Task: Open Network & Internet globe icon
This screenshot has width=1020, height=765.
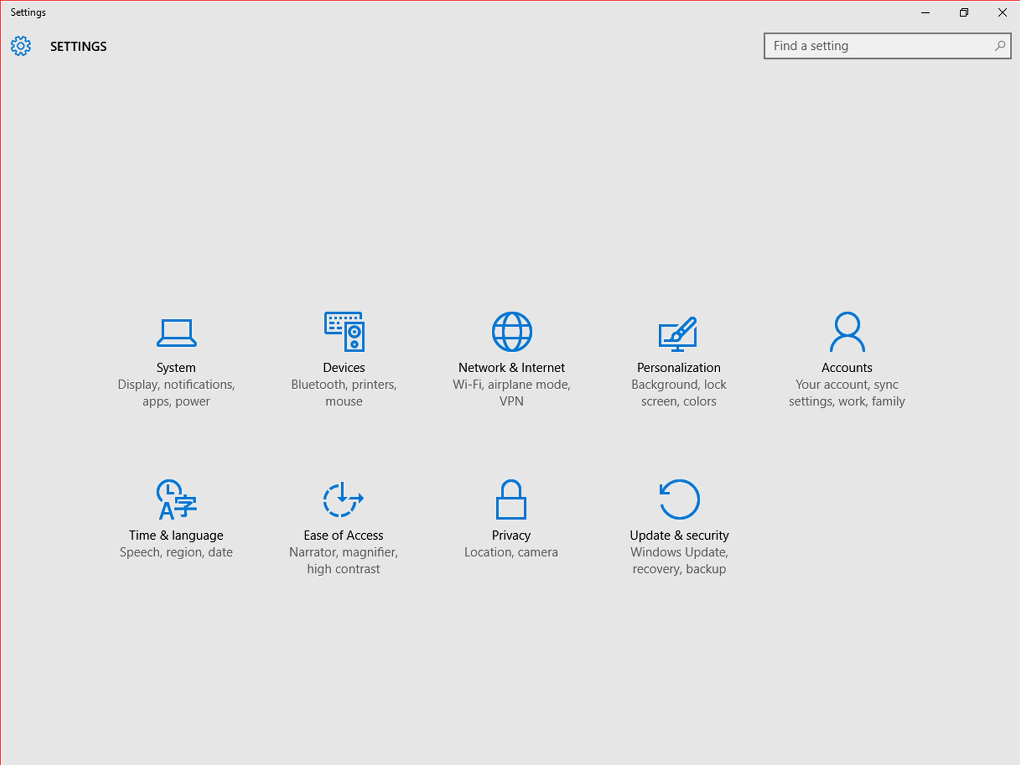Action: 511,331
